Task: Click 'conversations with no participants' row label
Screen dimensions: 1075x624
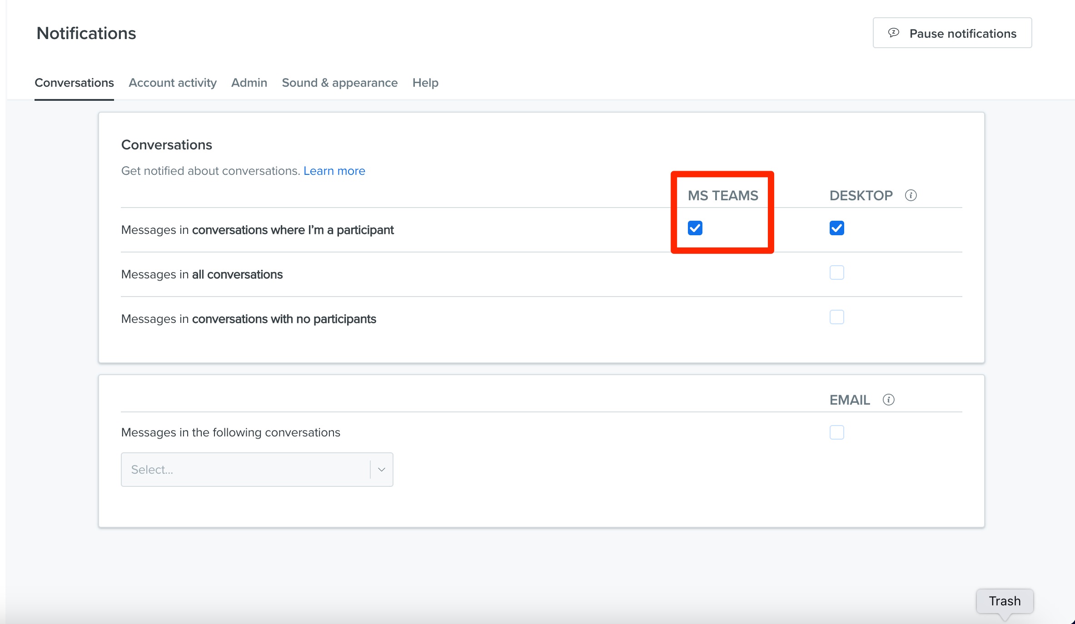Action: [284, 319]
